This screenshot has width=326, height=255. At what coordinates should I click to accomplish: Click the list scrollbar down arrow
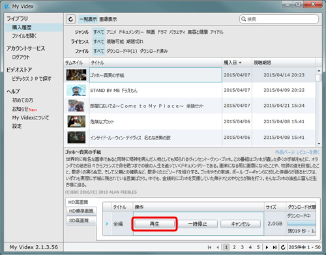(x=319, y=143)
